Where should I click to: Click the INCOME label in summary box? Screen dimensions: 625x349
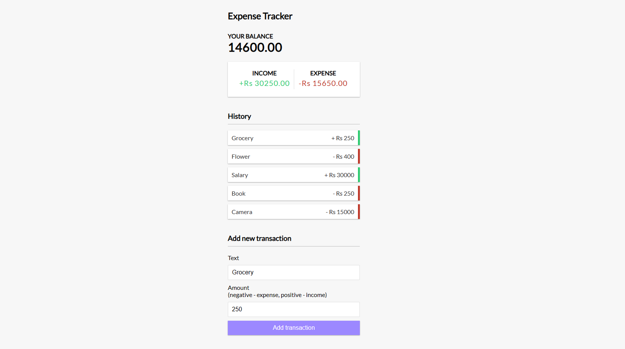click(x=264, y=73)
